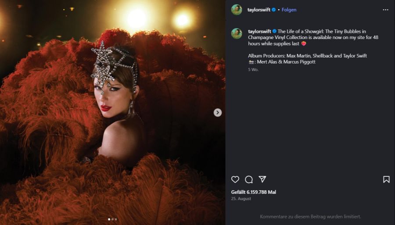View who liked via Gefällt 6.159.788 Mal
Image resolution: width=395 pixels, height=225 pixels.
coord(254,192)
